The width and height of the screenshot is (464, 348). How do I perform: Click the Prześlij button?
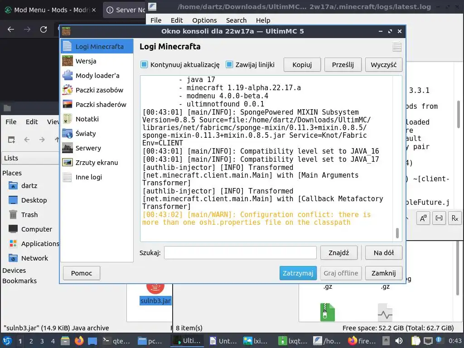click(343, 64)
